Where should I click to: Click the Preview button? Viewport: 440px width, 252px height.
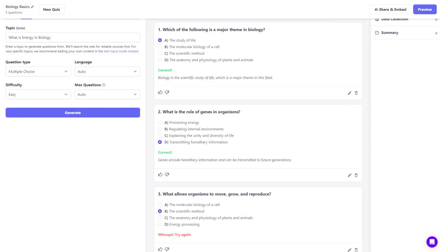click(x=425, y=9)
